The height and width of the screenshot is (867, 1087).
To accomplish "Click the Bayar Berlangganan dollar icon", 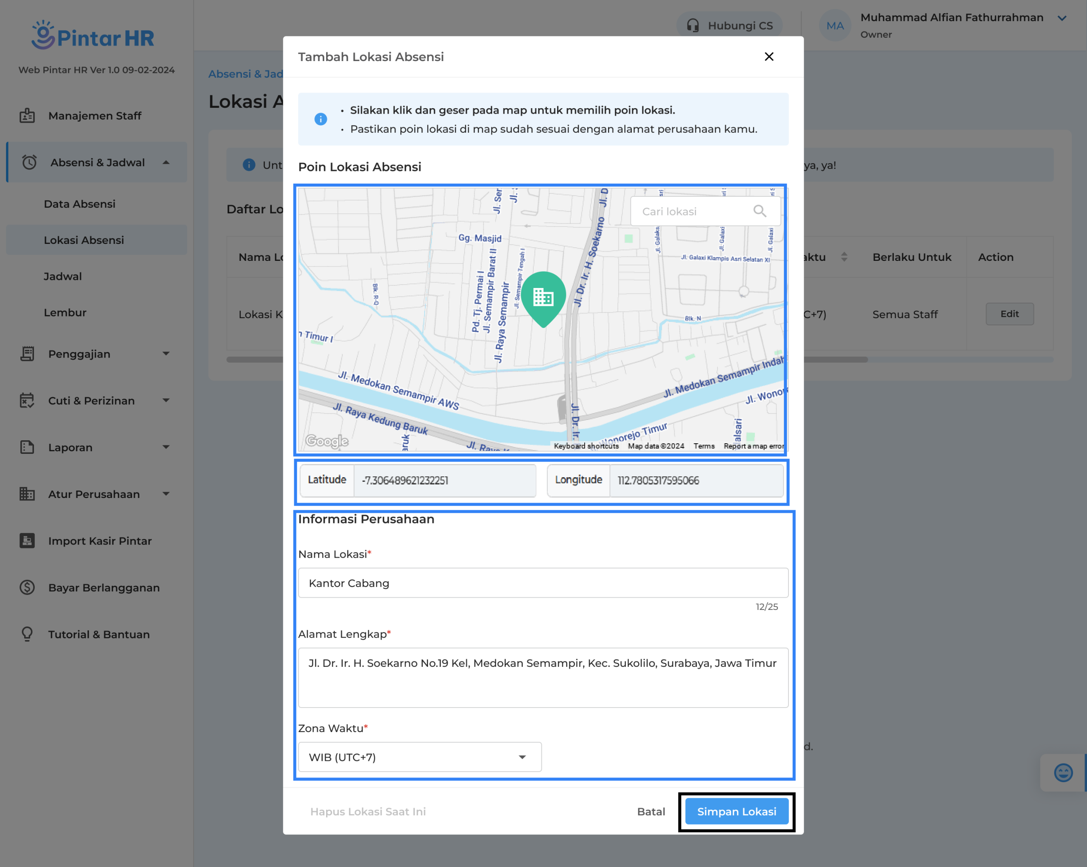I will click(x=27, y=587).
